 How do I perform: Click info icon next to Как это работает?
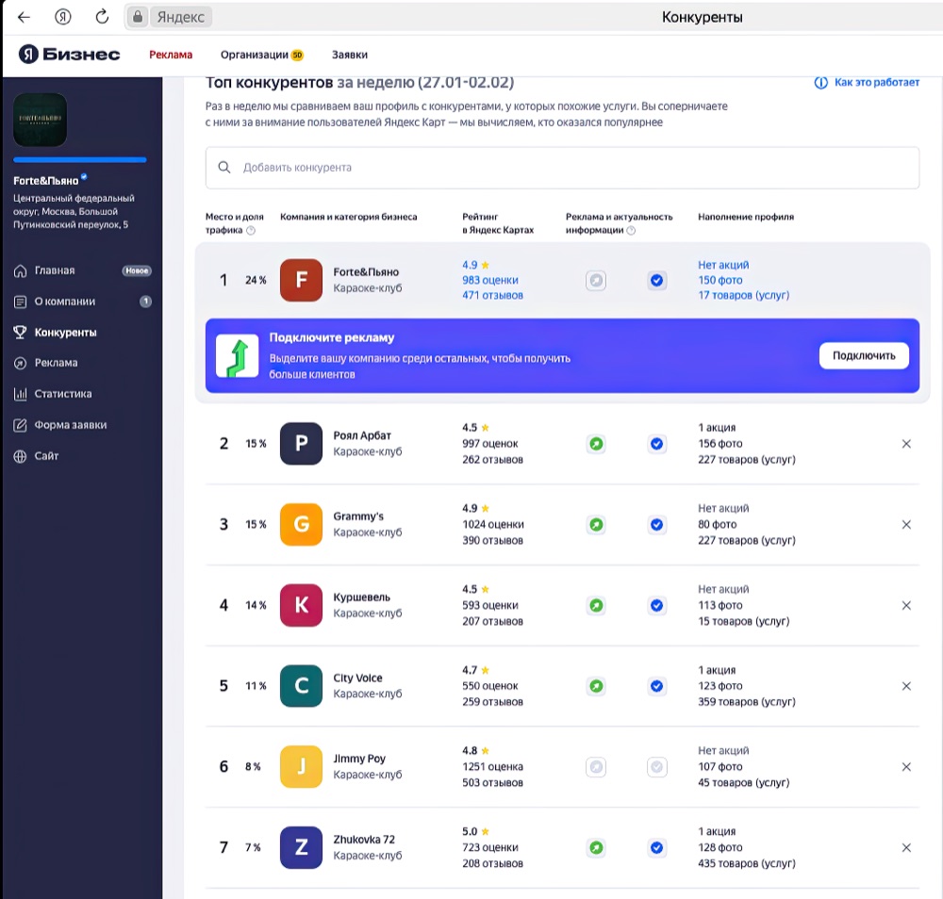point(821,82)
